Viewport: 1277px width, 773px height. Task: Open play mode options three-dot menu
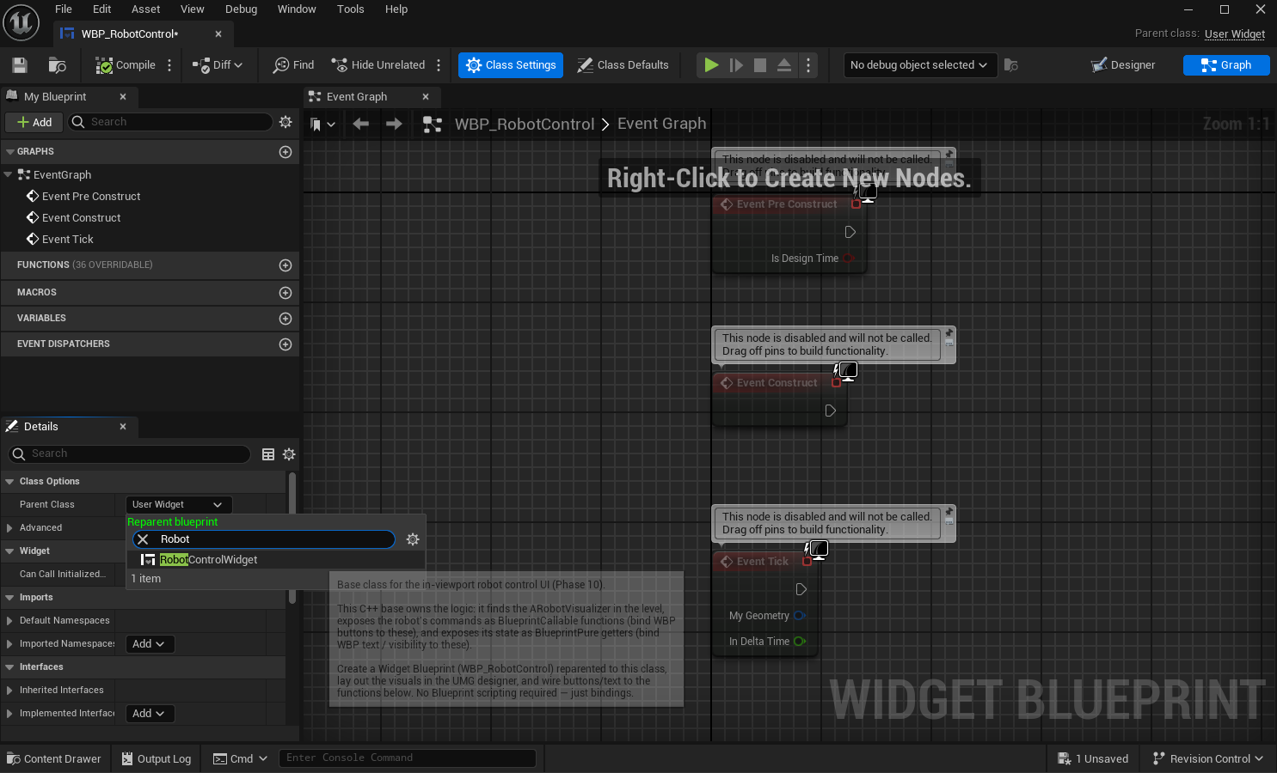[x=808, y=65]
